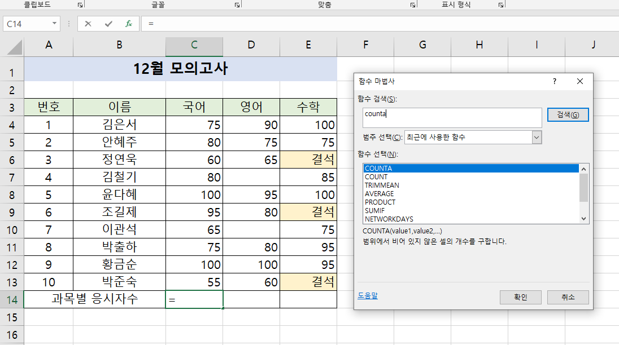The width and height of the screenshot is (619, 345).
Task: Click name cell 조길제
Action: pyautogui.click(x=119, y=212)
